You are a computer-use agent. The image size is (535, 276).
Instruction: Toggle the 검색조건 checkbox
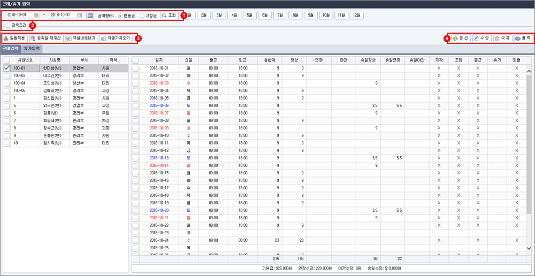pyautogui.click(x=8, y=25)
